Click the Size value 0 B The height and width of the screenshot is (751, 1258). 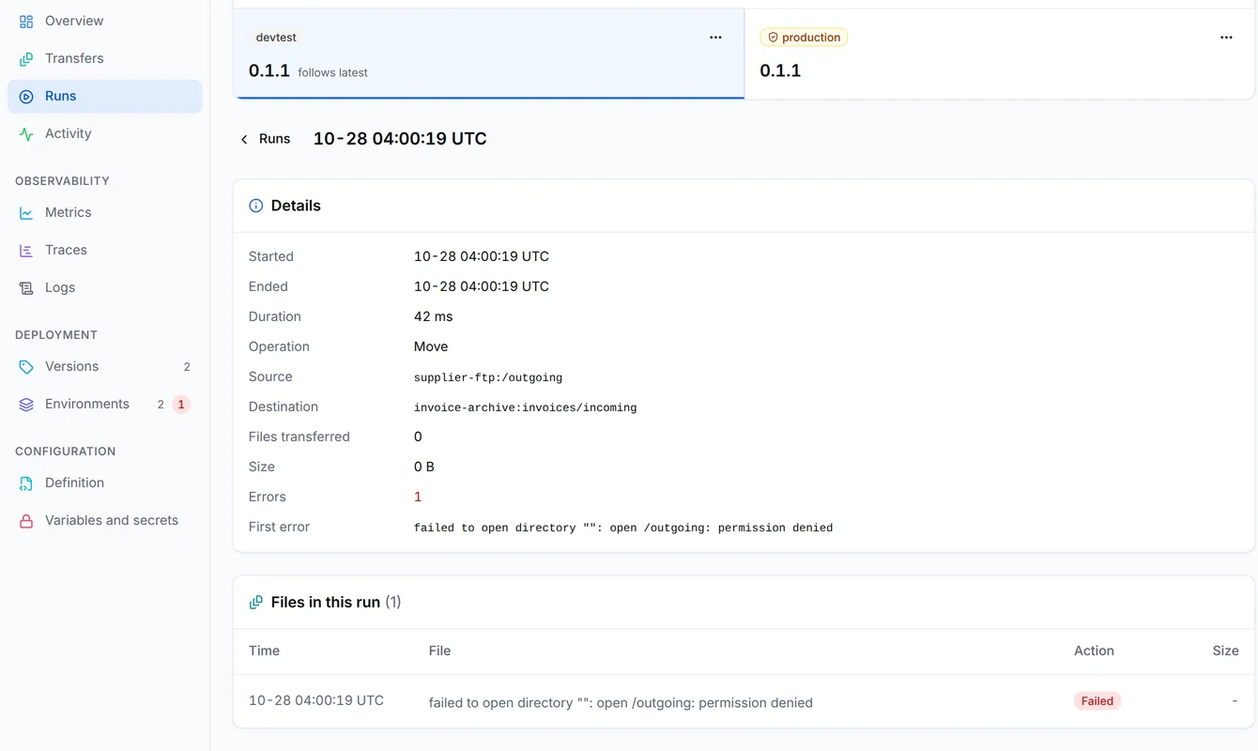[x=424, y=467]
